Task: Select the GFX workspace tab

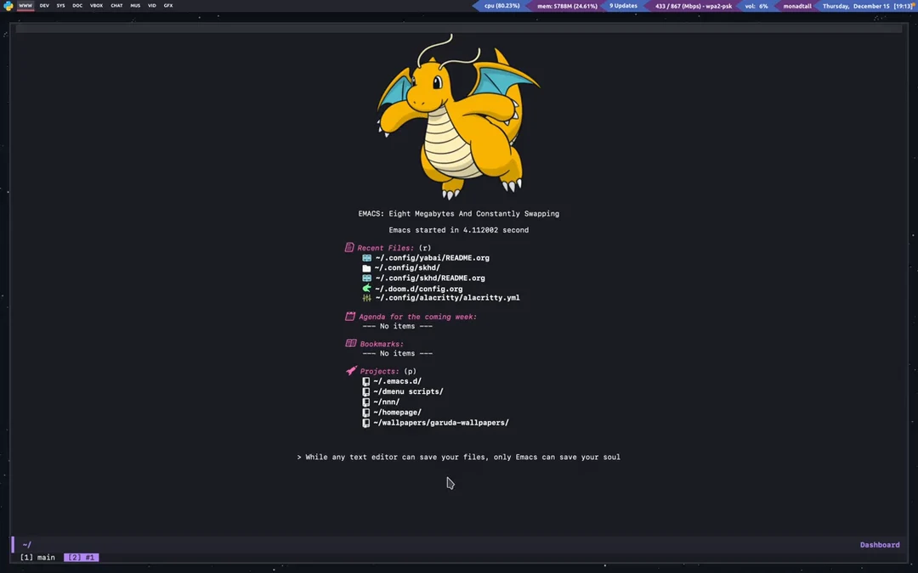Action: click(x=168, y=5)
